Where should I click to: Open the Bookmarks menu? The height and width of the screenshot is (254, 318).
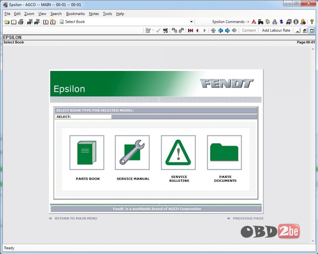tap(75, 14)
